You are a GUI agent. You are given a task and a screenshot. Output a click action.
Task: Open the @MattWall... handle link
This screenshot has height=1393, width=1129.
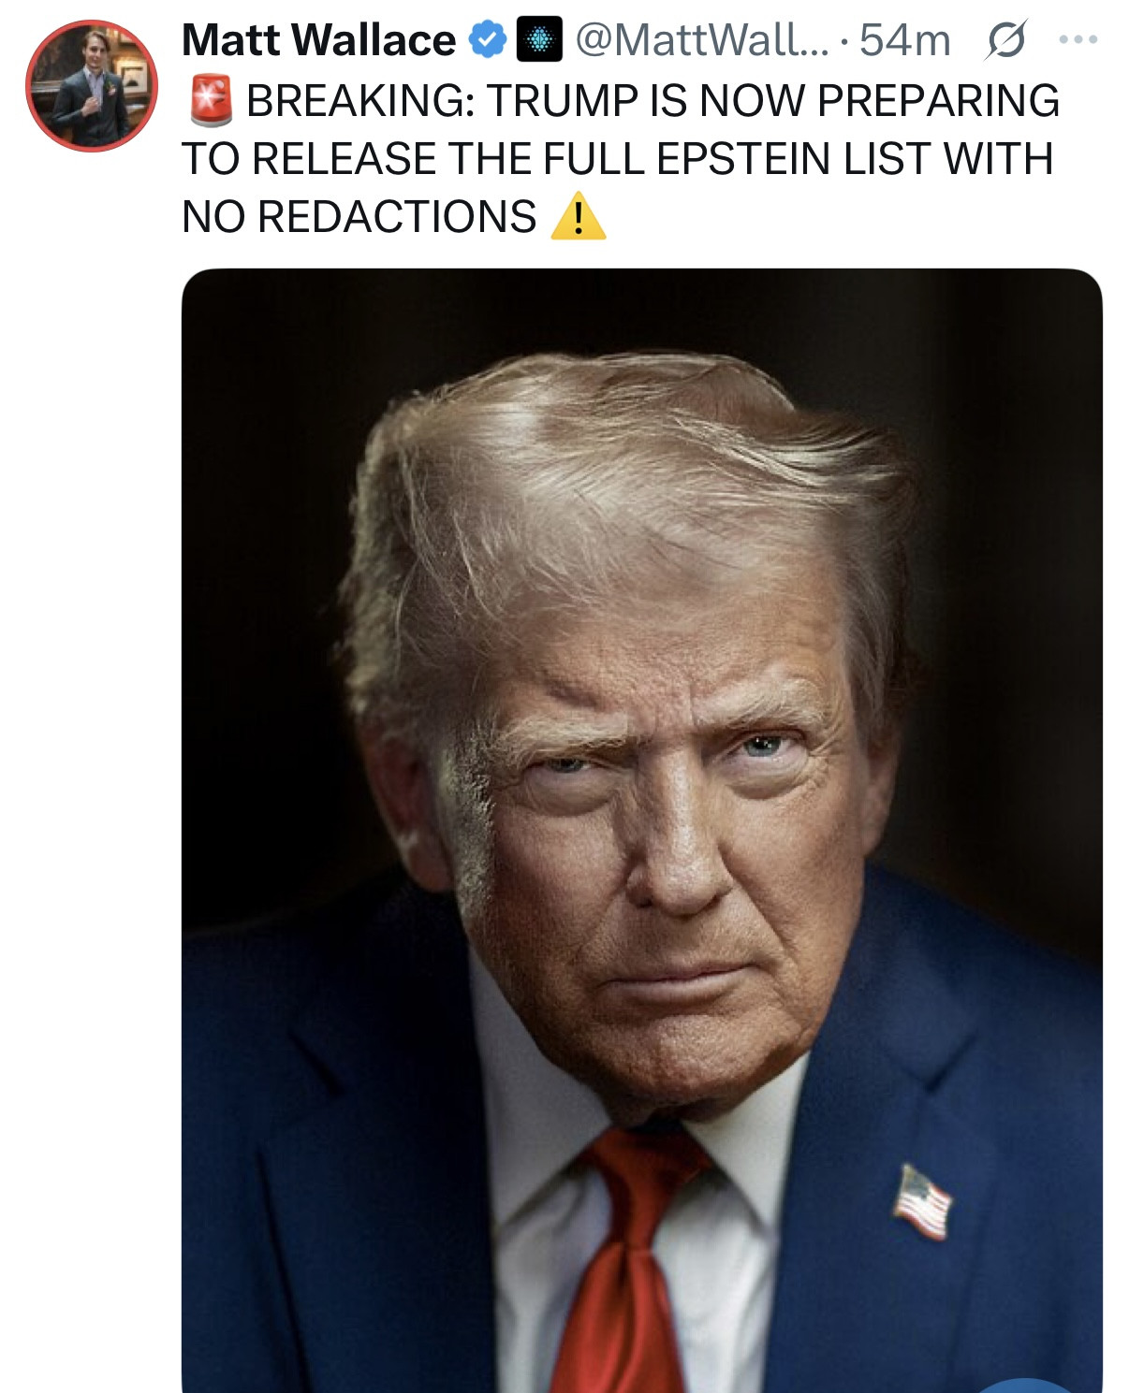click(x=702, y=40)
